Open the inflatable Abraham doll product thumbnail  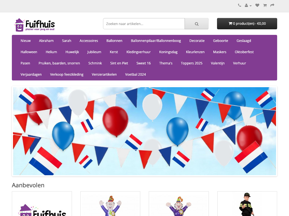[x=110, y=204]
